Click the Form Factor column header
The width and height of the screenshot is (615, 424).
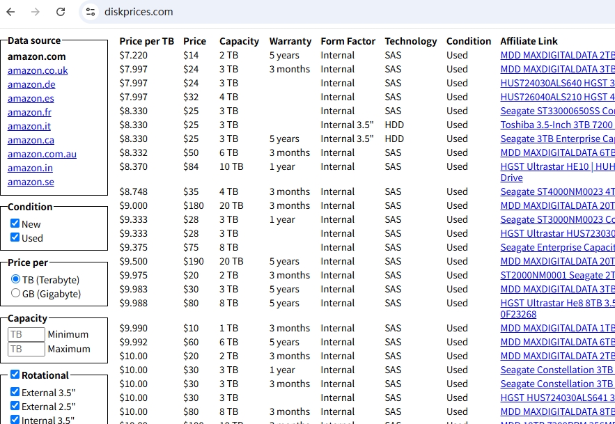pyautogui.click(x=348, y=41)
